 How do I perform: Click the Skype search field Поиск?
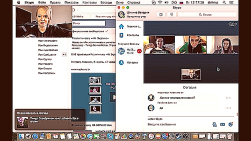(x=207, y=14)
